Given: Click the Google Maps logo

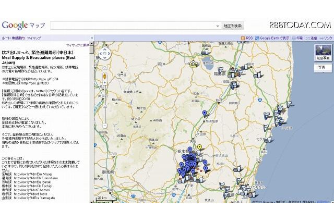Looking at the screenshot, I should click(x=23, y=26).
